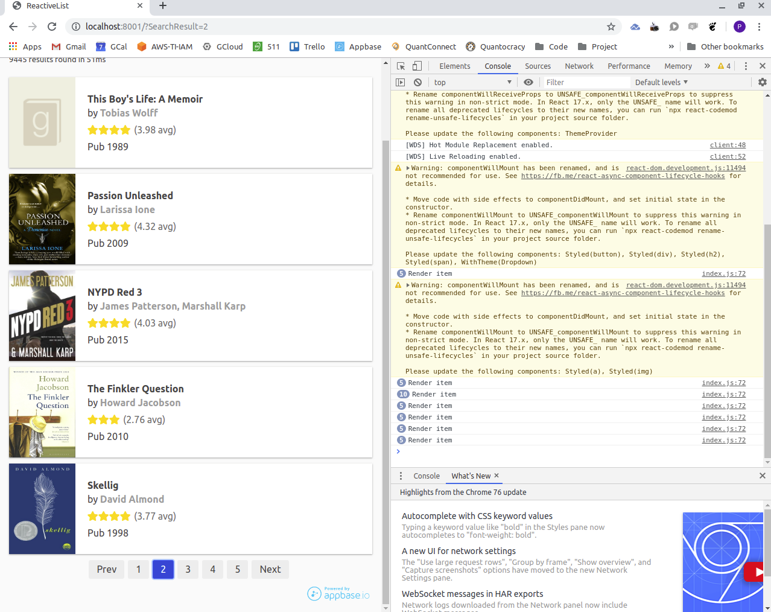Screen dimensions: 771x612
Task: Clear console with the ban icon
Action: pos(417,82)
